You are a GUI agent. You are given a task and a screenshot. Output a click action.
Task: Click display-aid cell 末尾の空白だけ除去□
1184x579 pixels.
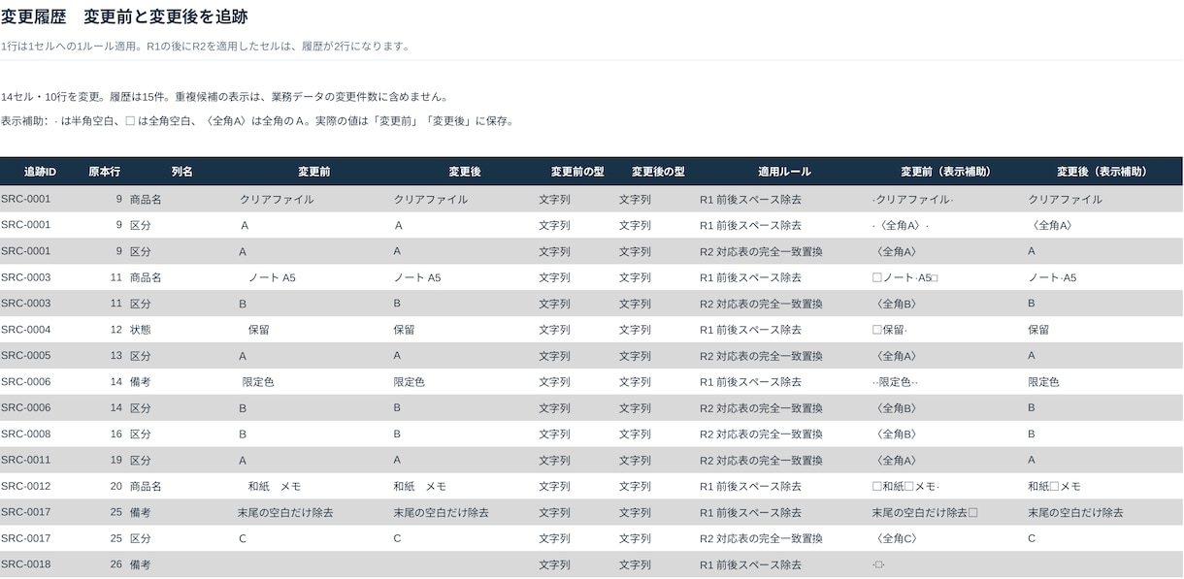click(x=925, y=513)
